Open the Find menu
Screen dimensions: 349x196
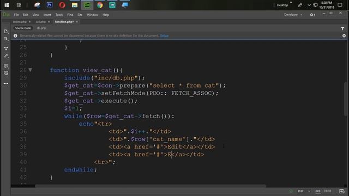pyautogui.click(x=70, y=15)
